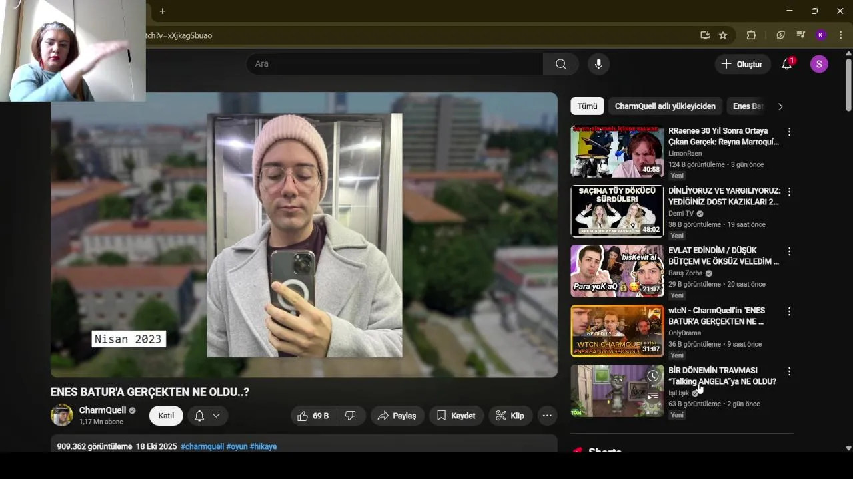Open options menu for Talking ANGELA video
The height and width of the screenshot is (479, 853).
[x=789, y=371]
